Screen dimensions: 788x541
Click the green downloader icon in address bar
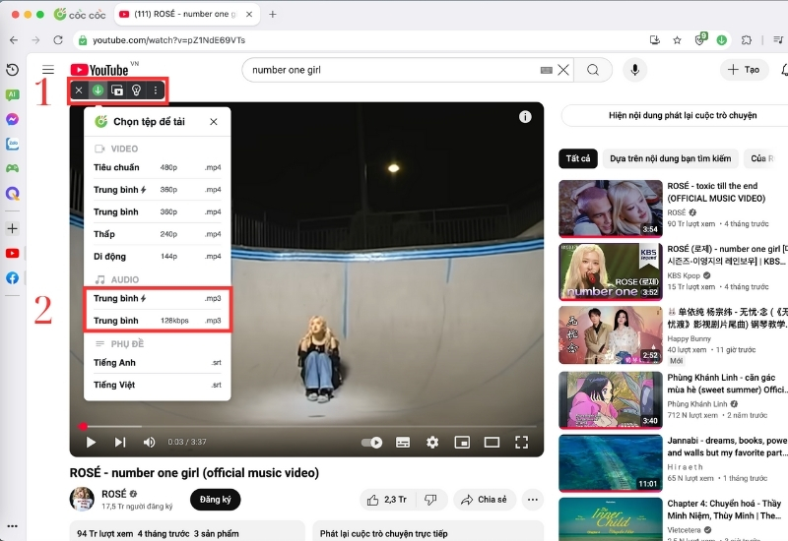[722, 40]
